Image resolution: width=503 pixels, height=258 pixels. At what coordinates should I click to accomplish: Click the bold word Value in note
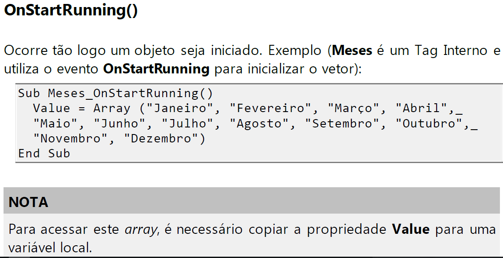(411, 229)
